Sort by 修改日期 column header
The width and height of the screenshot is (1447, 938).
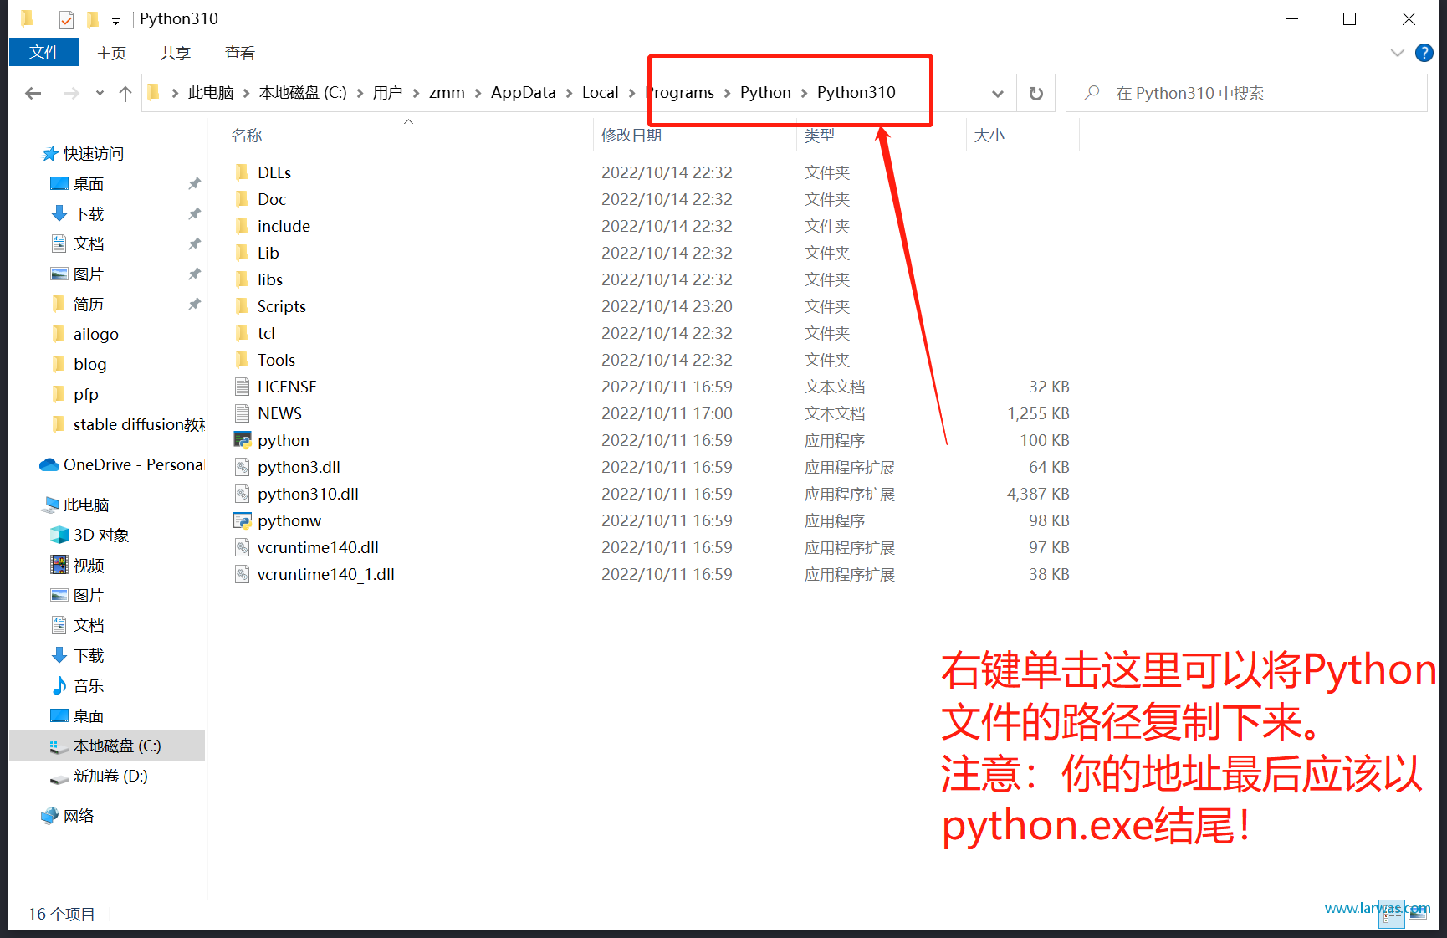[631, 135]
